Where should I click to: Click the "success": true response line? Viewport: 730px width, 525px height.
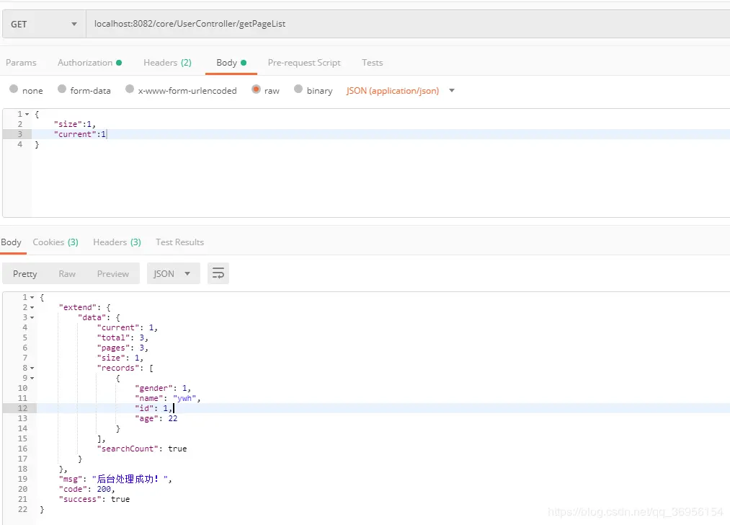tap(94, 499)
